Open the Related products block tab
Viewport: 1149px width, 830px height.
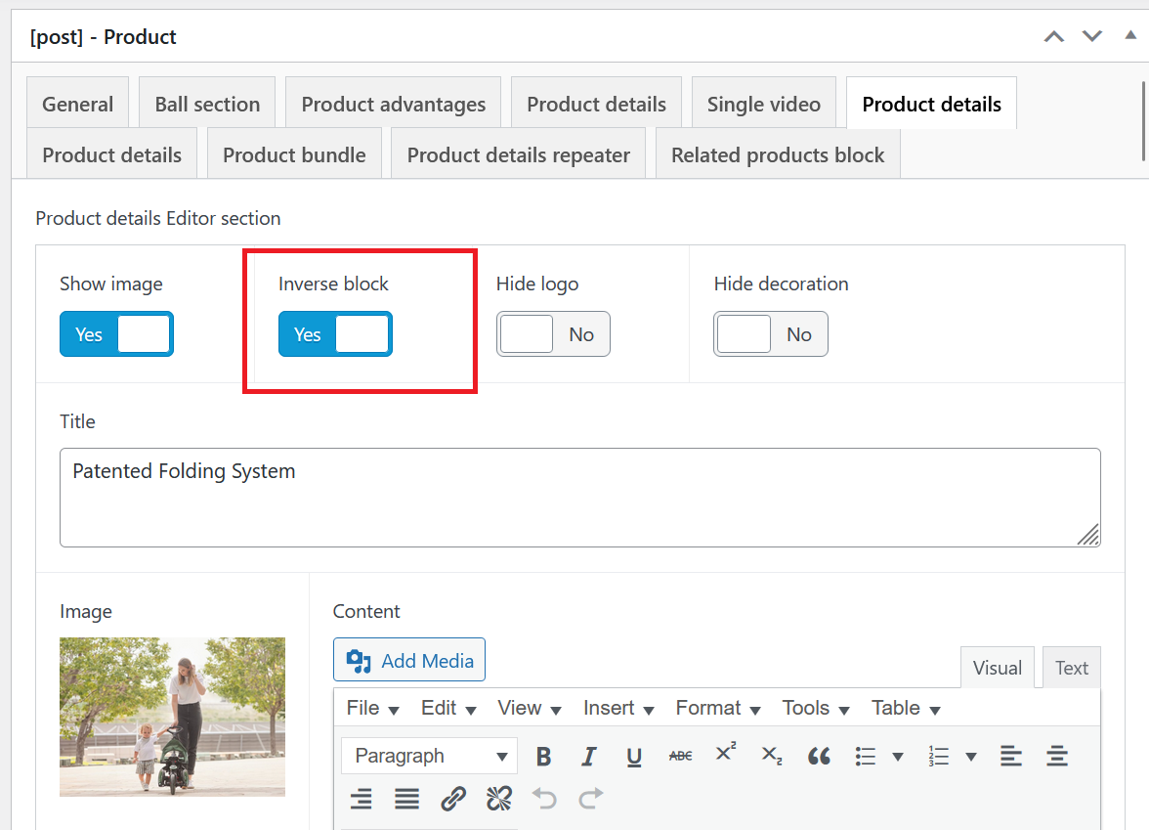(778, 154)
